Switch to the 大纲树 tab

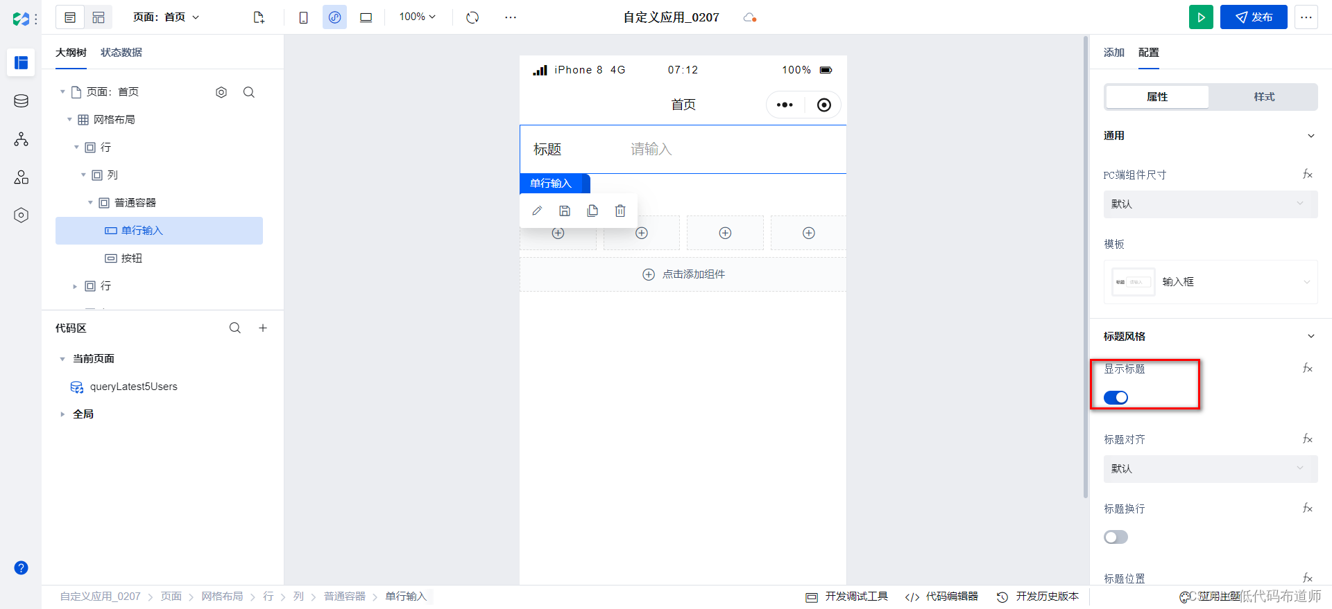click(71, 53)
